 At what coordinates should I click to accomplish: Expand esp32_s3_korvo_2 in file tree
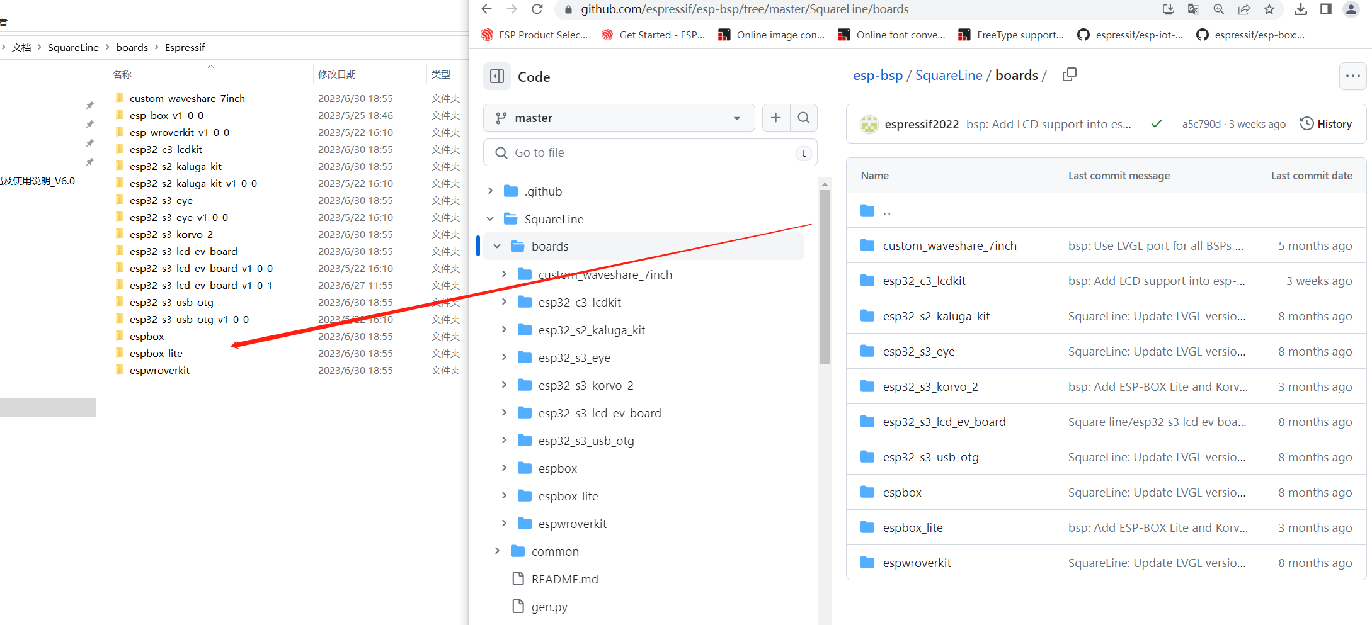click(504, 385)
